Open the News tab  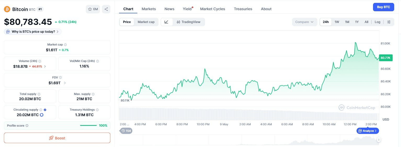(169, 9)
